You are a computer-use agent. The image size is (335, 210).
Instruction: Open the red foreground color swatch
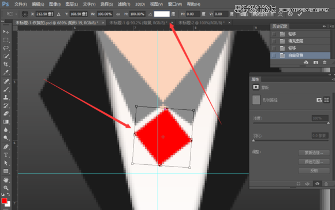point(4,201)
